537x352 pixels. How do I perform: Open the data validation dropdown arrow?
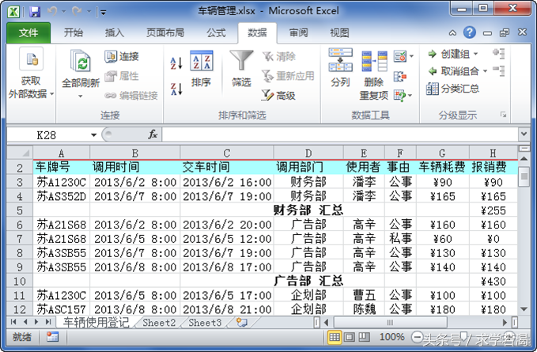point(412,56)
